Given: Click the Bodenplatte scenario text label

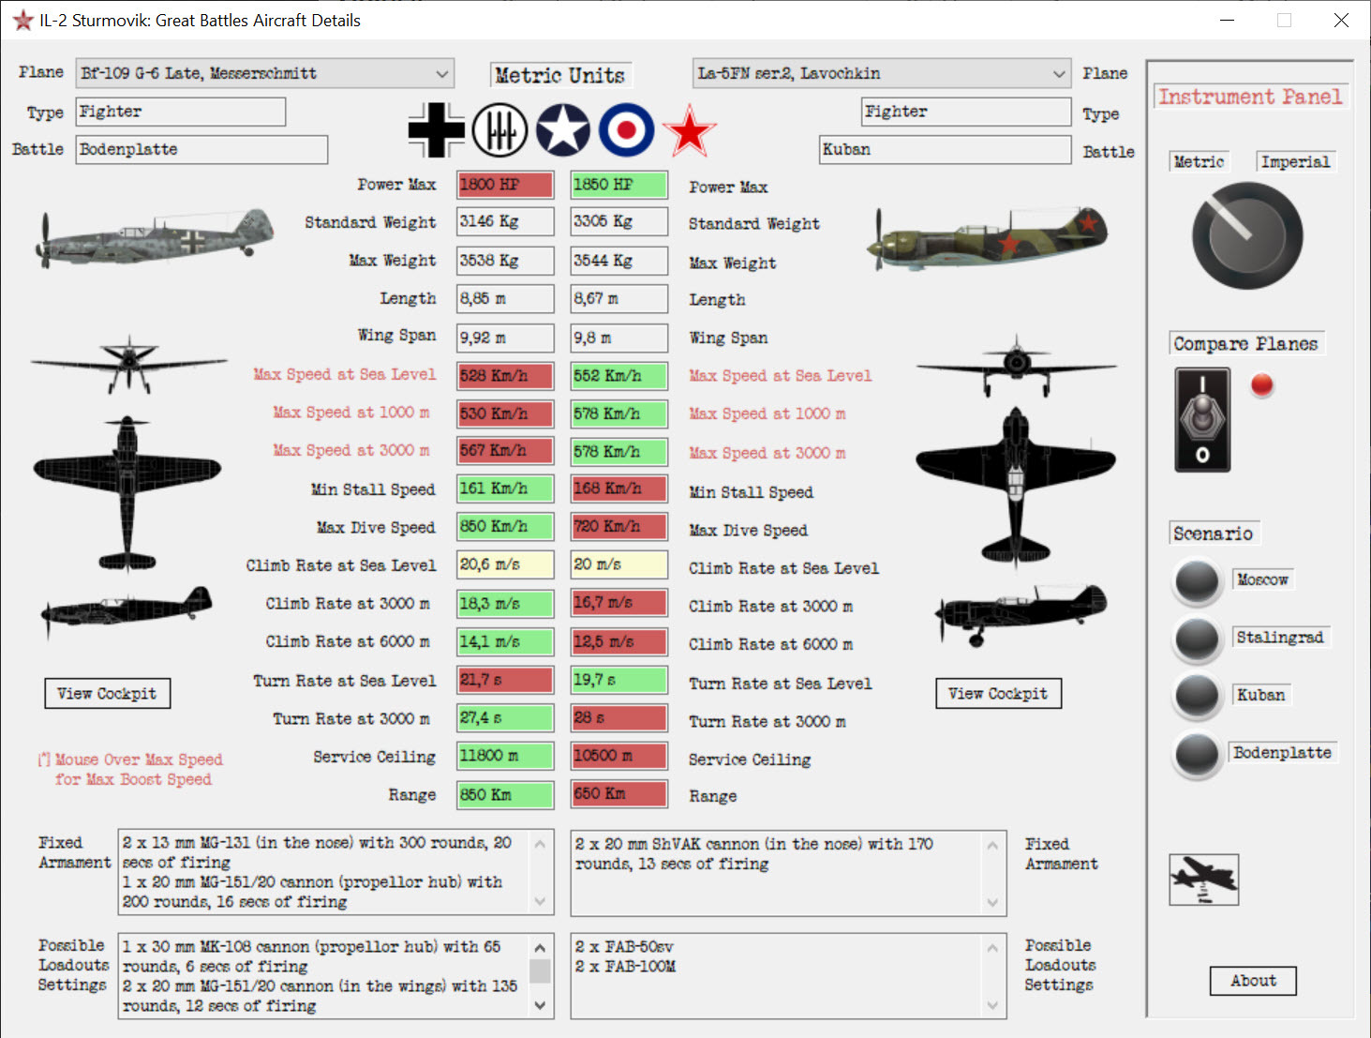Looking at the screenshot, I should coord(1282,753).
